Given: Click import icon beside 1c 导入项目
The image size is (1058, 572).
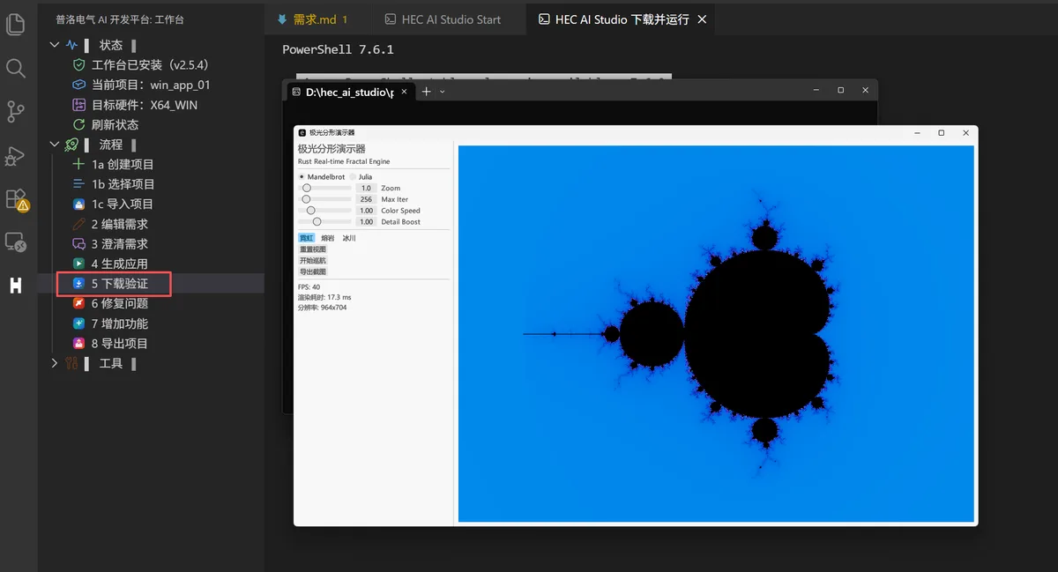Looking at the screenshot, I should 78,204.
